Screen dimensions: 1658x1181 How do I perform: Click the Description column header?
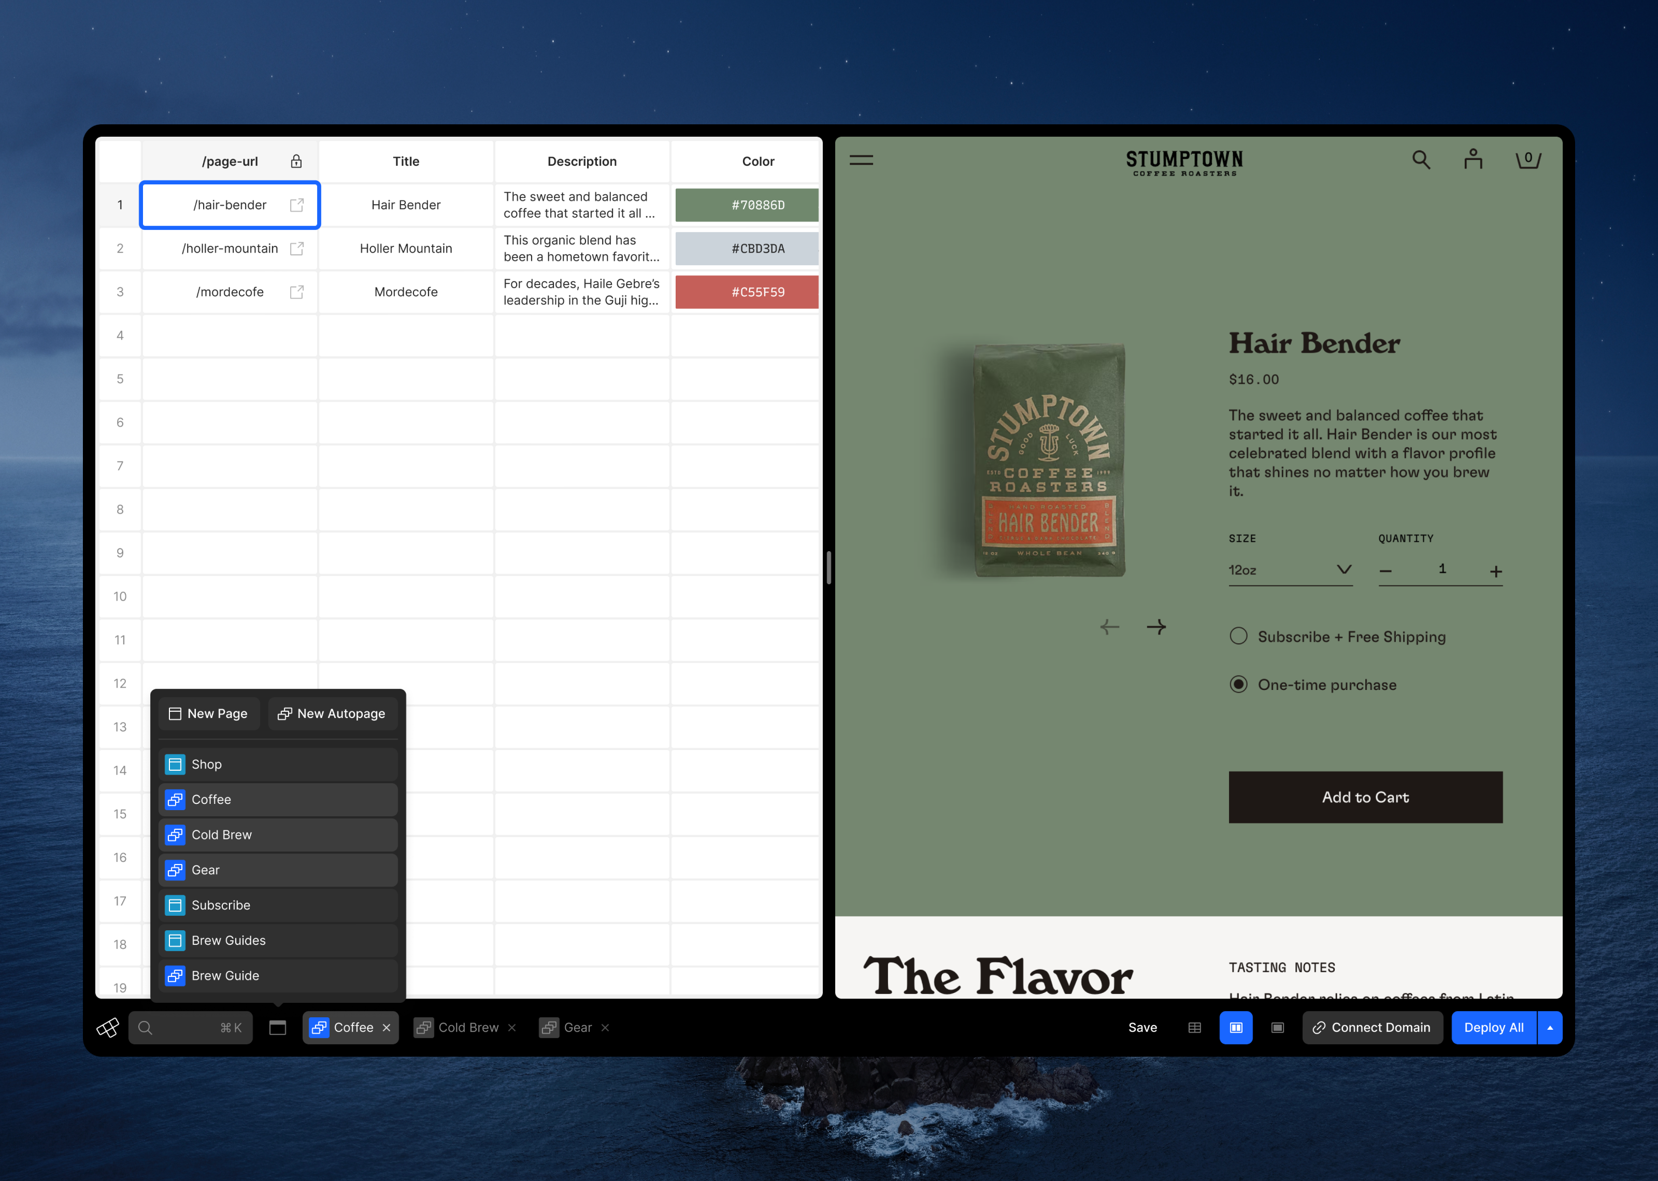coord(582,162)
